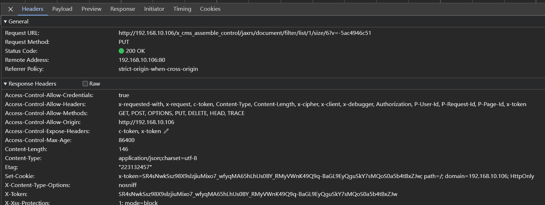Click the Remote Address value
The image size is (545, 205).
coord(142,60)
